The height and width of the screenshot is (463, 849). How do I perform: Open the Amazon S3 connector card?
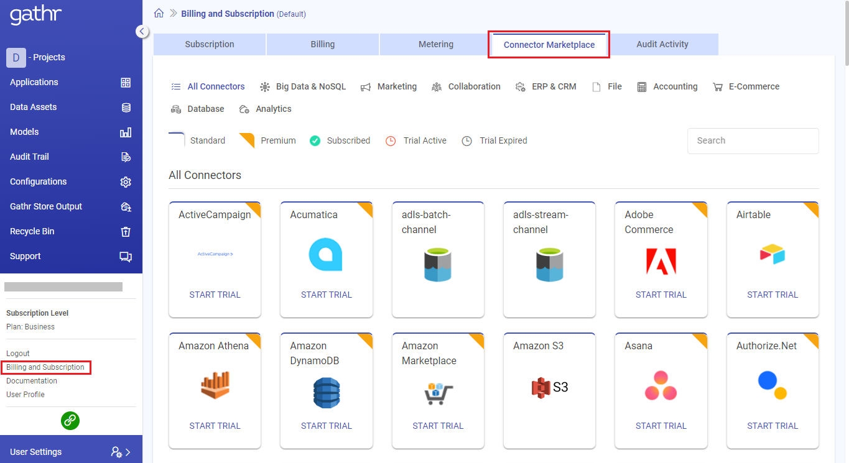click(549, 390)
